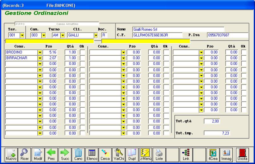Open the Tav. table number dropdown
Image resolution: width=255 pixels, height=164 pixels.
click(22, 35)
